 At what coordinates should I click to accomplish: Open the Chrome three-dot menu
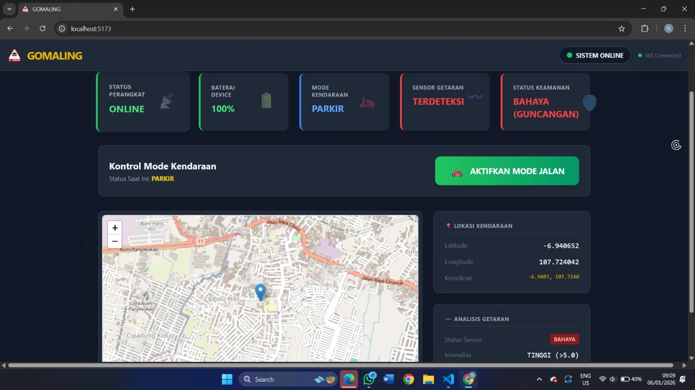pyautogui.click(x=685, y=29)
